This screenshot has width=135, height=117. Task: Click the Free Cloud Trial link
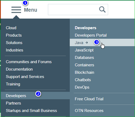pos(89,99)
